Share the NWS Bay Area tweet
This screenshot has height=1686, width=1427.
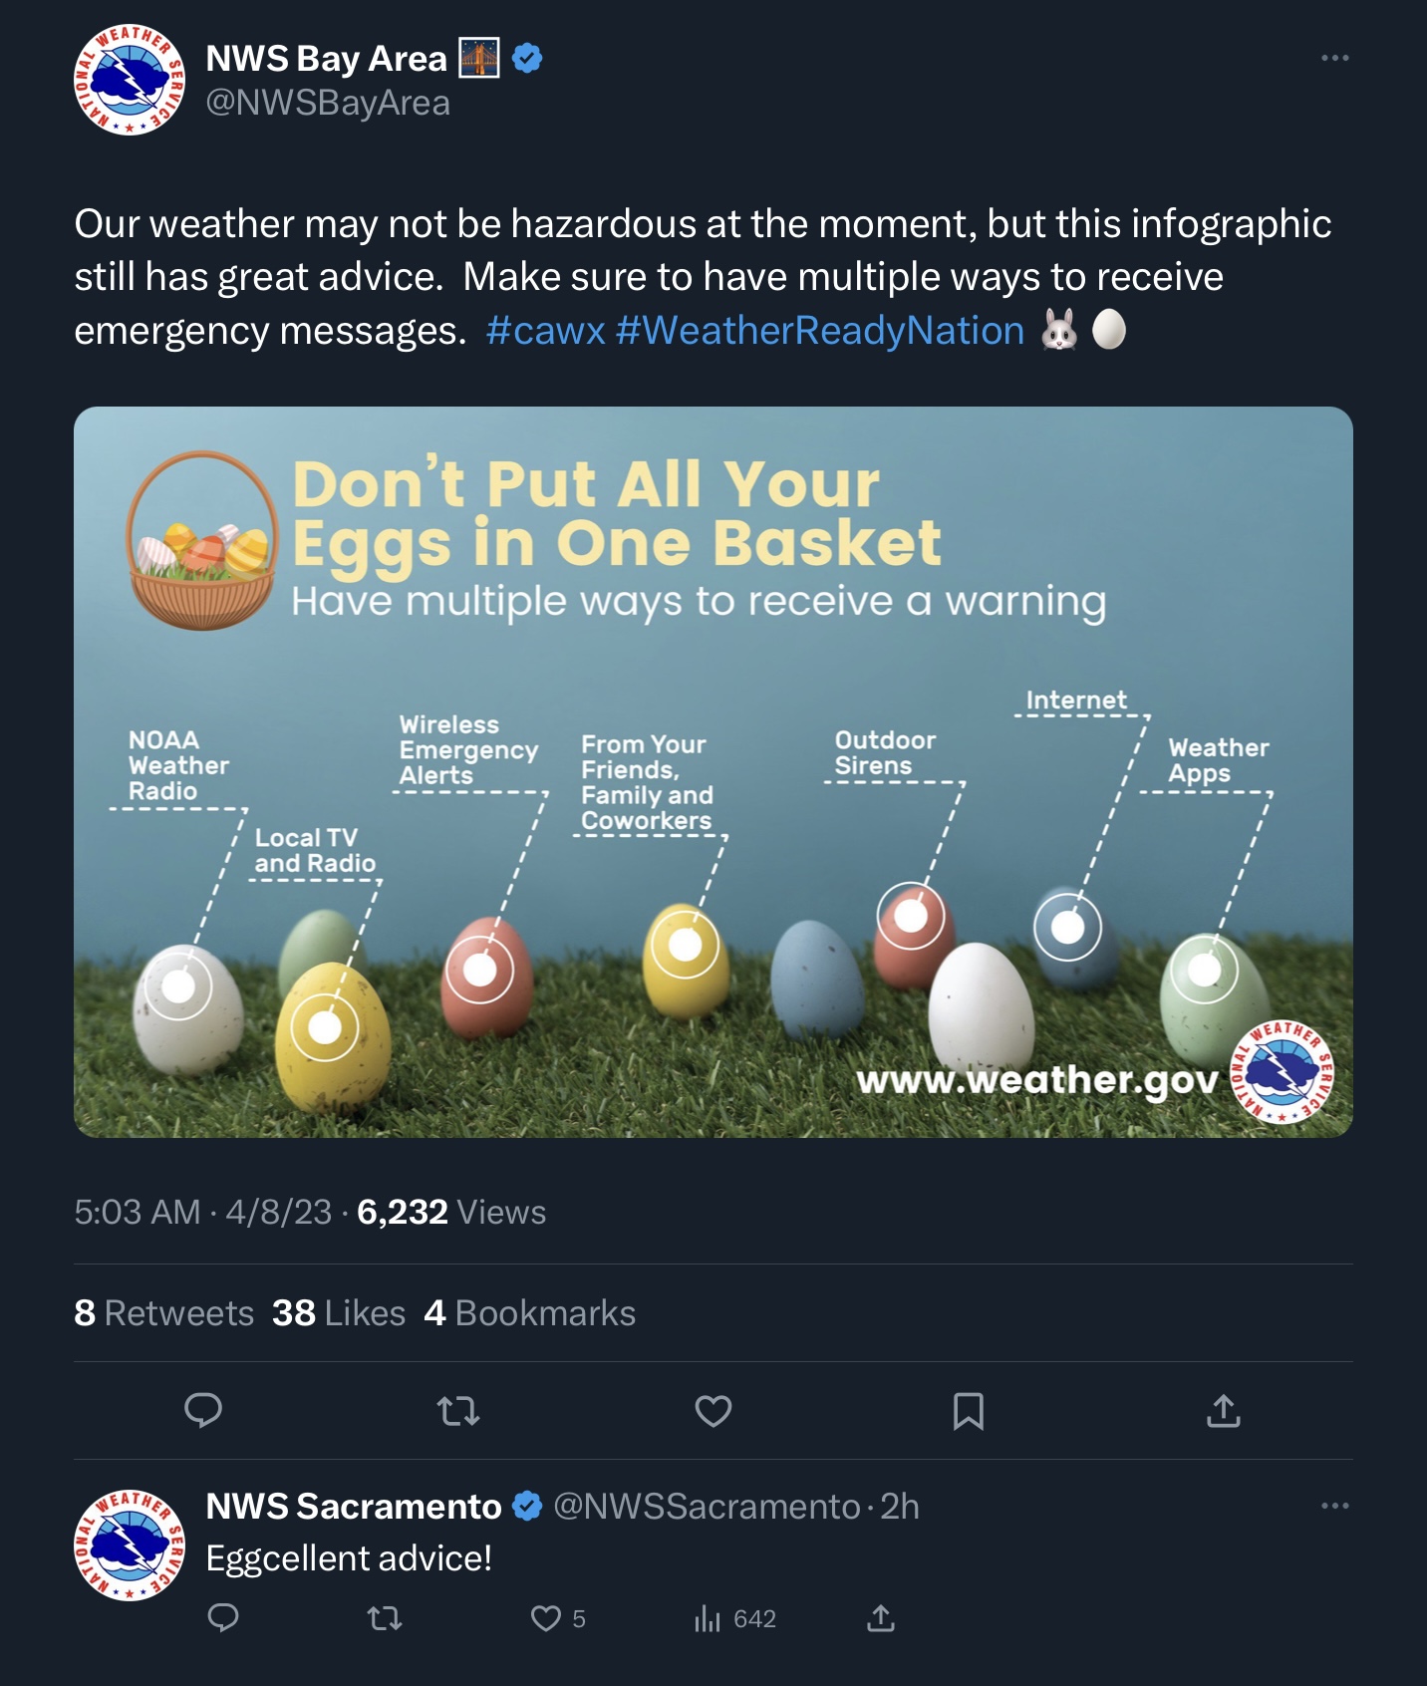[x=1224, y=1410]
